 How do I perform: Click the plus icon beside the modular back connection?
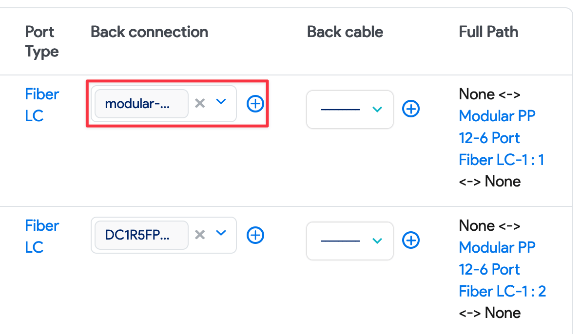(255, 104)
